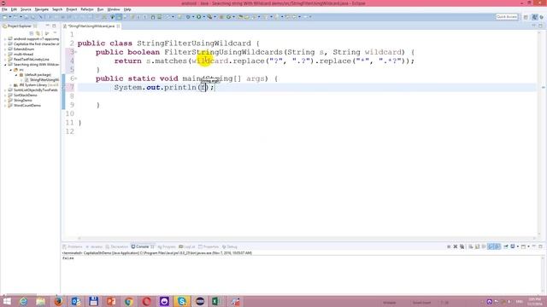The image size is (547, 307).
Task: Open the Help menu
Action: coord(127,9)
